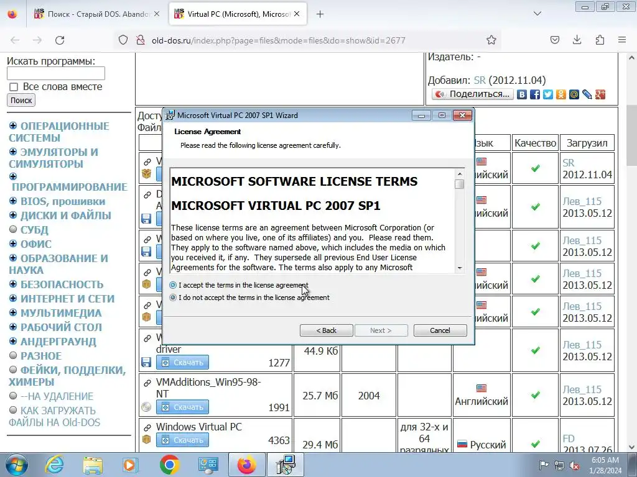Viewport: 637px width, 477px height.
Task: Open the Качество column header
Action: point(535,143)
